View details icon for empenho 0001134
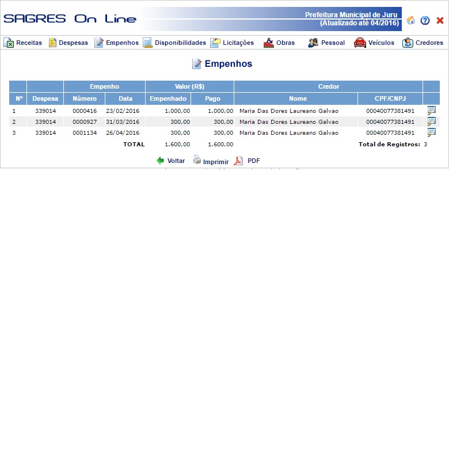This screenshot has width=449, height=474. pyautogui.click(x=431, y=132)
